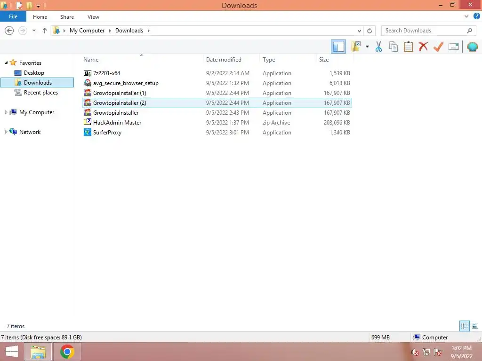
Task: Click File Explorer in the taskbar
Action: point(38,352)
